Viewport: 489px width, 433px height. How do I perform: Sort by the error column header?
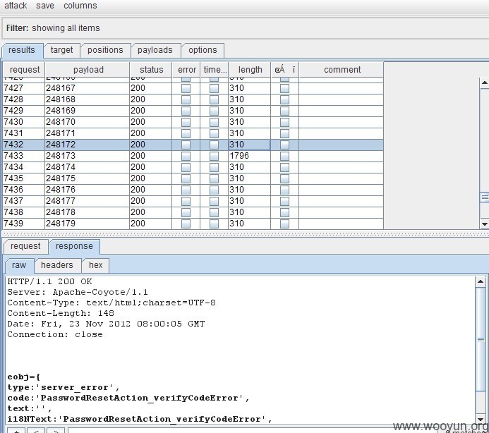pyautogui.click(x=186, y=70)
